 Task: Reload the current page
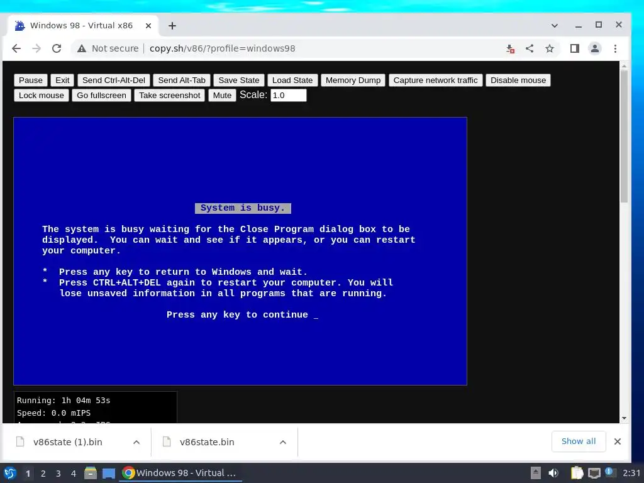57,48
